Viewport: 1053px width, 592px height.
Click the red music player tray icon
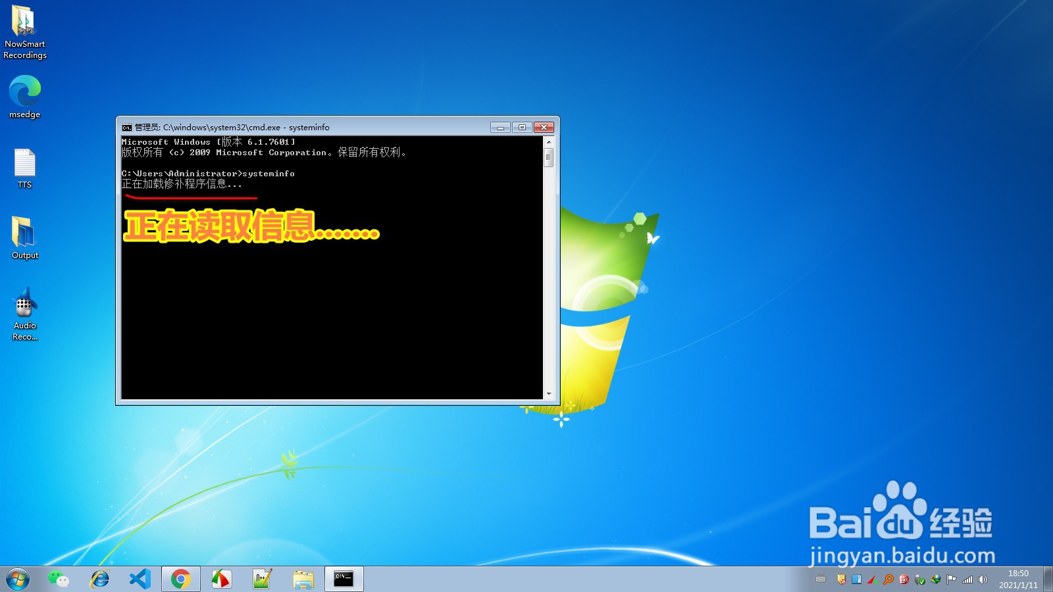[x=904, y=580]
